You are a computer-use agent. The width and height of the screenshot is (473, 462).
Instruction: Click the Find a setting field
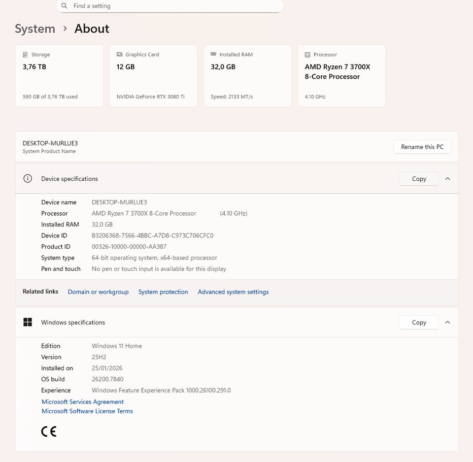pyautogui.click(x=172, y=6)
